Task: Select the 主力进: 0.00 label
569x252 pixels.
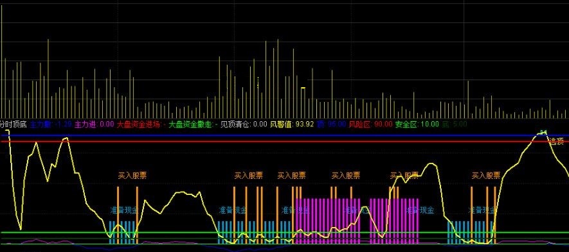Action: click(95, 124)
